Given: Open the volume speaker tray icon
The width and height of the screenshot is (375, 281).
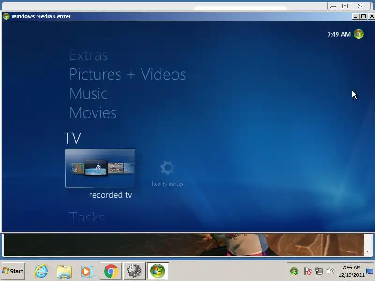Looking at the screenshot, I should pos(330,271).
